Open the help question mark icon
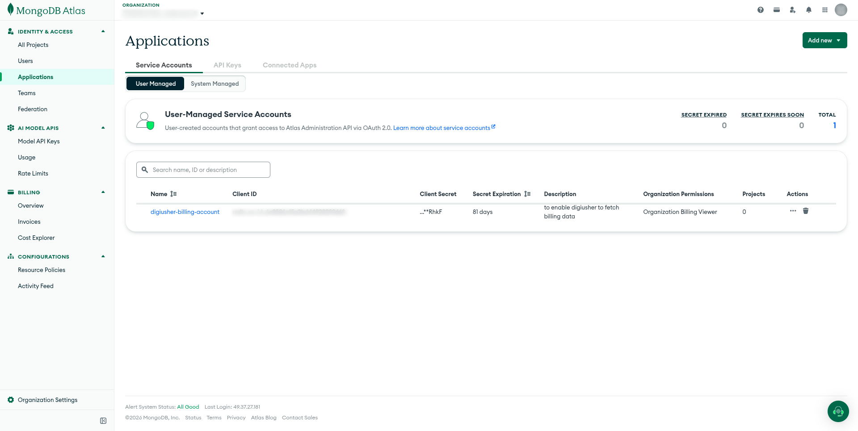The height and width of the screenshot is (431, 858). (761, 10)
